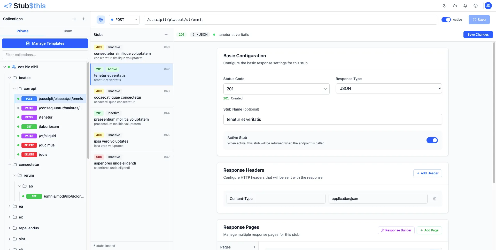Viewport: 496px width, 250px height.
Task: Collapse the eos hic nihil collection
Action: tap(5, 67)
